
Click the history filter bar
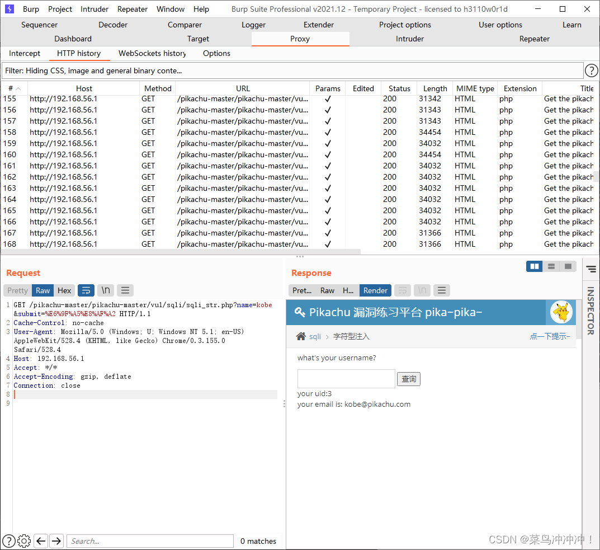pos(292,70)
